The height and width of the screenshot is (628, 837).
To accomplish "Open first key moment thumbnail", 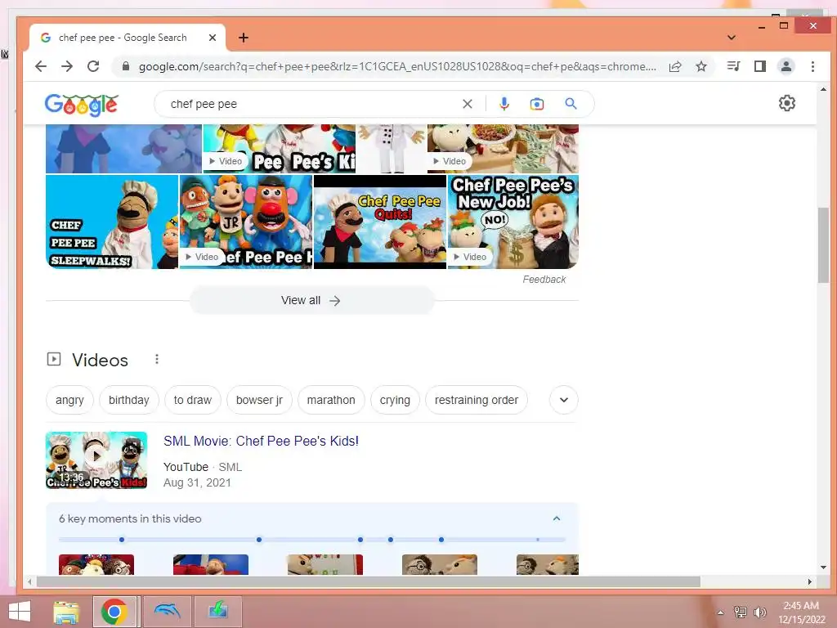I will [x=96, y=564].
